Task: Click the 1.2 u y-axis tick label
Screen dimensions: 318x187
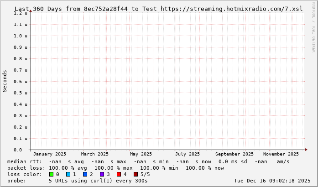Action: click(x=20, y=13)
